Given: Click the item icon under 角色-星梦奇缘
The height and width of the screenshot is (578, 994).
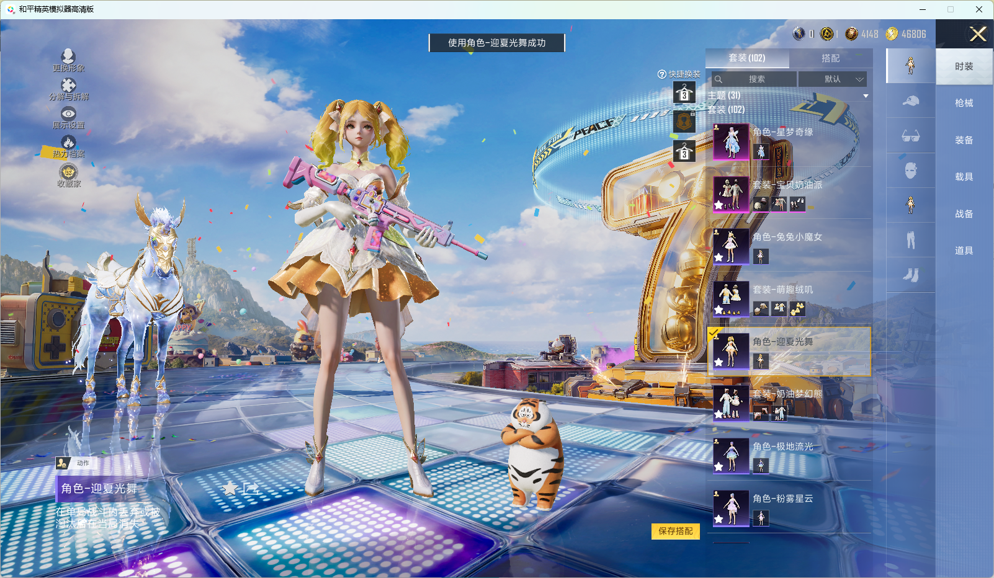Looking at the screenshot, I should pos(761,151).
